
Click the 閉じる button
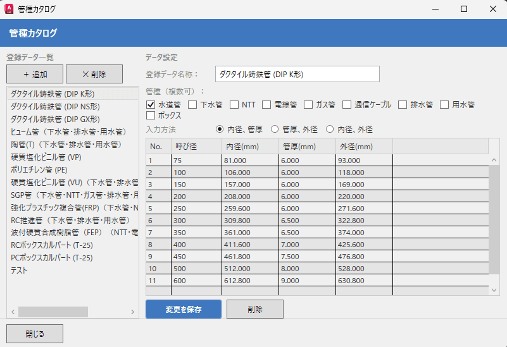34,334
